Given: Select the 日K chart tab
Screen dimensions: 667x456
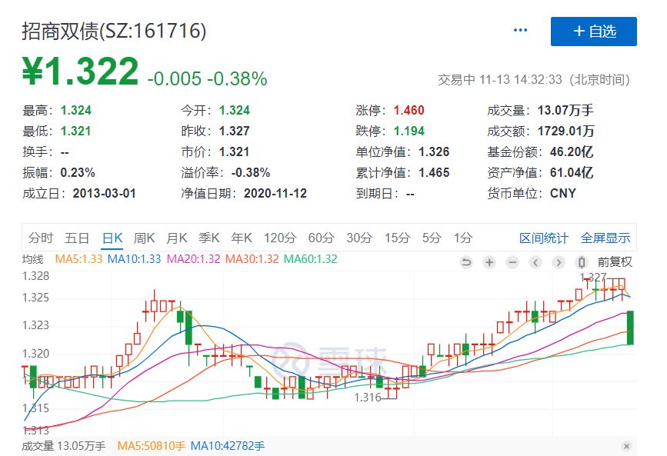Looking at the screenshot, I should pyautogui.click(x=112, y=238).
